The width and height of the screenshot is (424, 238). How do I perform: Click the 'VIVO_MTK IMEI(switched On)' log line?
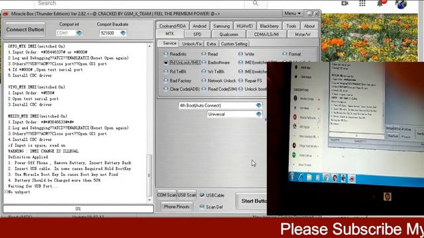(36, 87)
